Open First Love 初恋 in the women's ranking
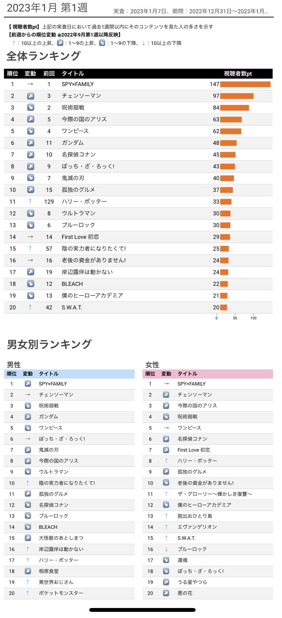The height and width of the screenshot is (618, 282). (x=194, y=450)
